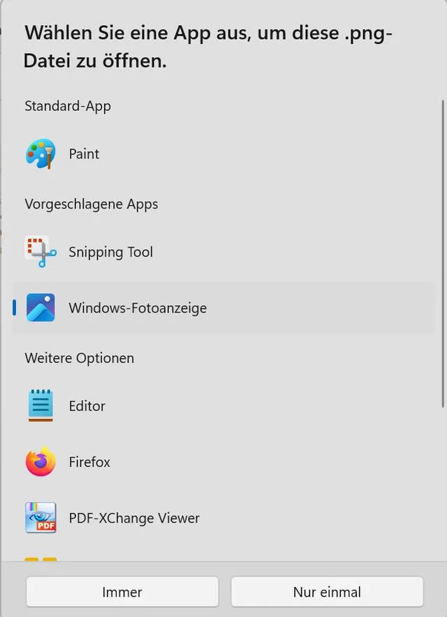Click the Standard-App section heading
Image resolution: width=447 pixels, height=617 pixels.
click(68, 106)
